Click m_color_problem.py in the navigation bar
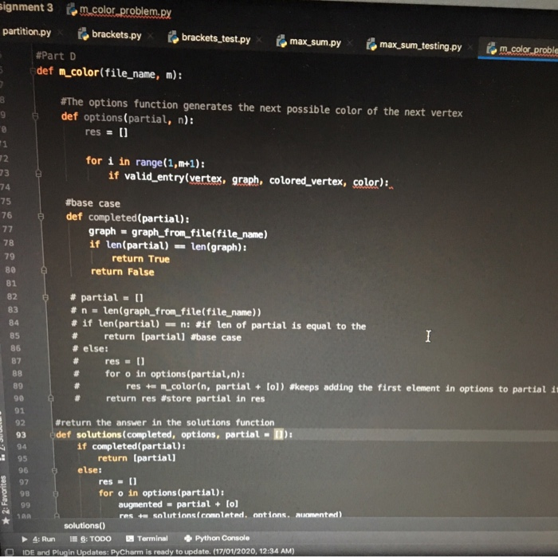 point(125,11)
